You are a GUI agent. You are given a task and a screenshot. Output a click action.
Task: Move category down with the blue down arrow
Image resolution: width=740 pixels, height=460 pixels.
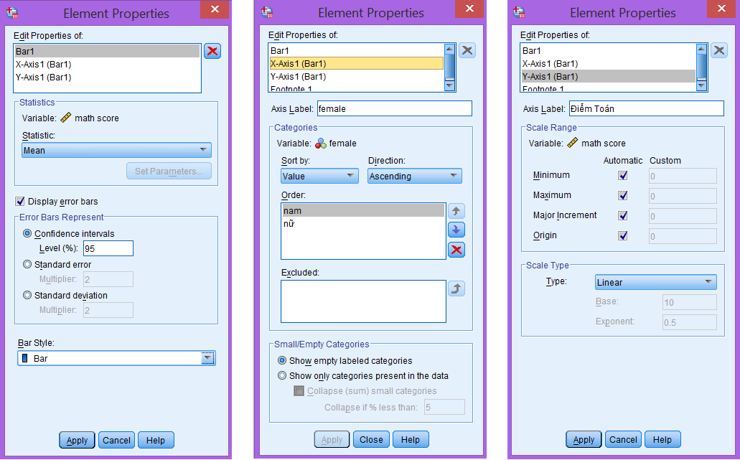point(456,230)
